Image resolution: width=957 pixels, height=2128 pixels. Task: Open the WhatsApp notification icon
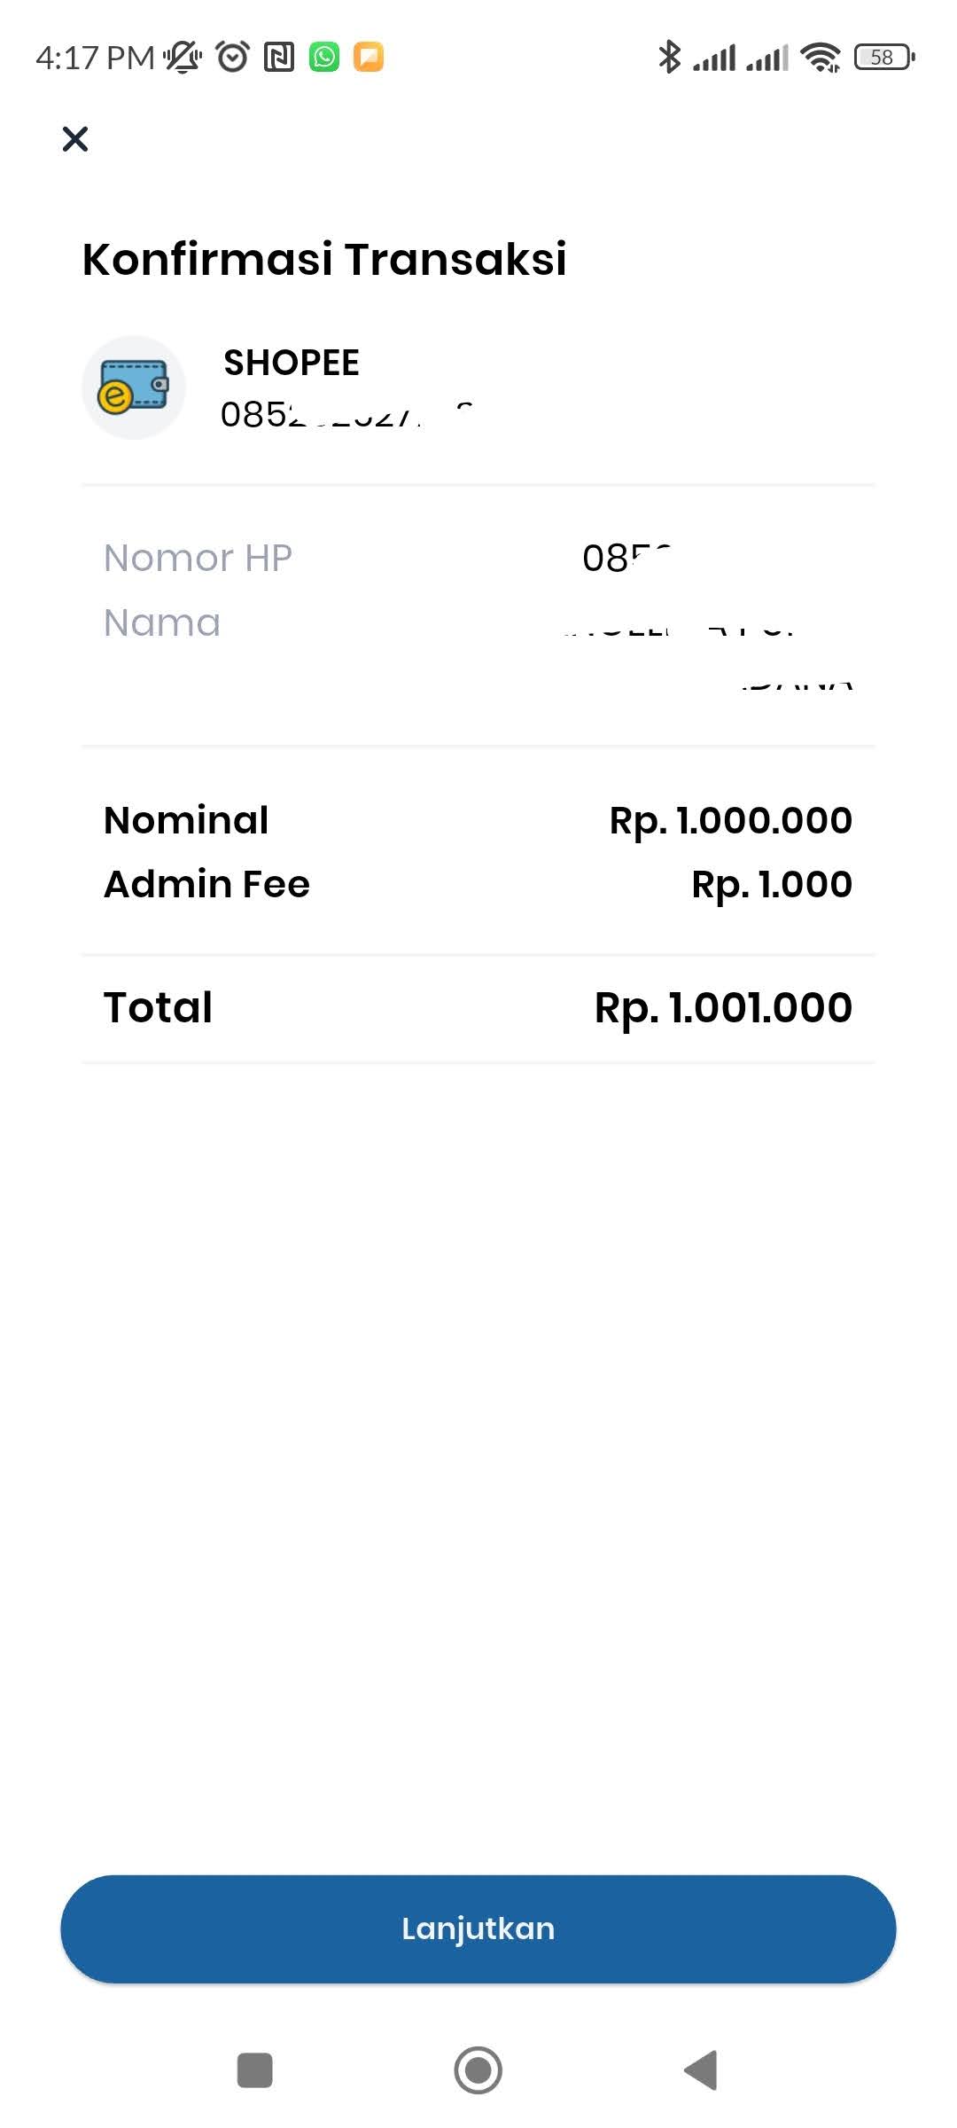click(x=324, y=57)
